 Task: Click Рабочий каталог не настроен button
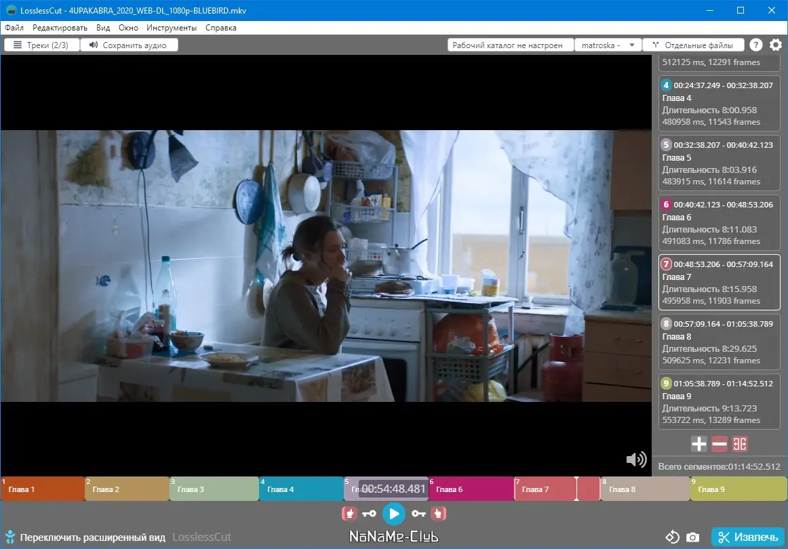(511, 45)
